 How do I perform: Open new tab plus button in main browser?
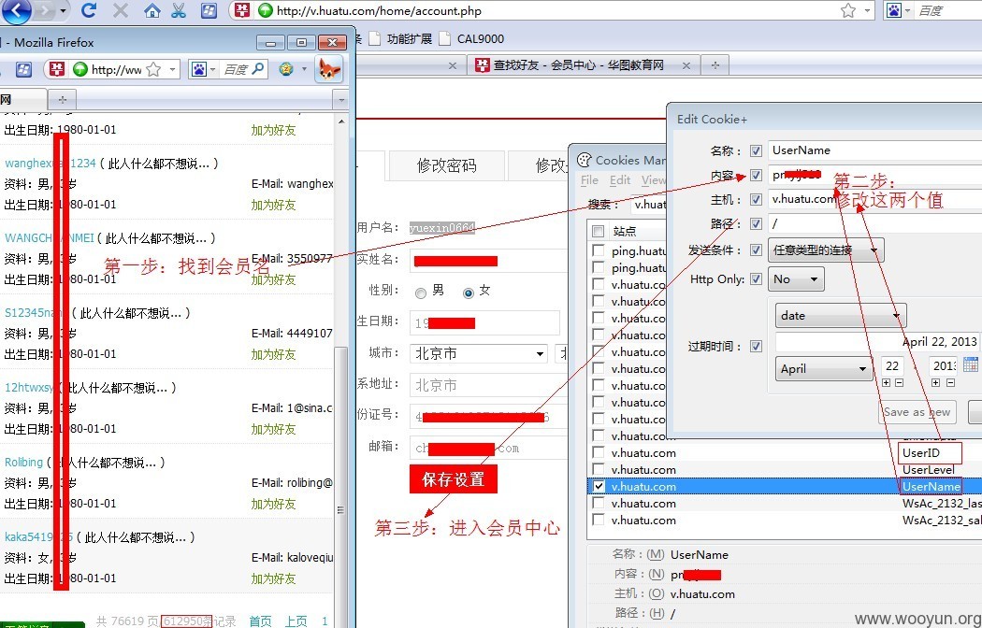pyautogui.click(x=715, y=65)
